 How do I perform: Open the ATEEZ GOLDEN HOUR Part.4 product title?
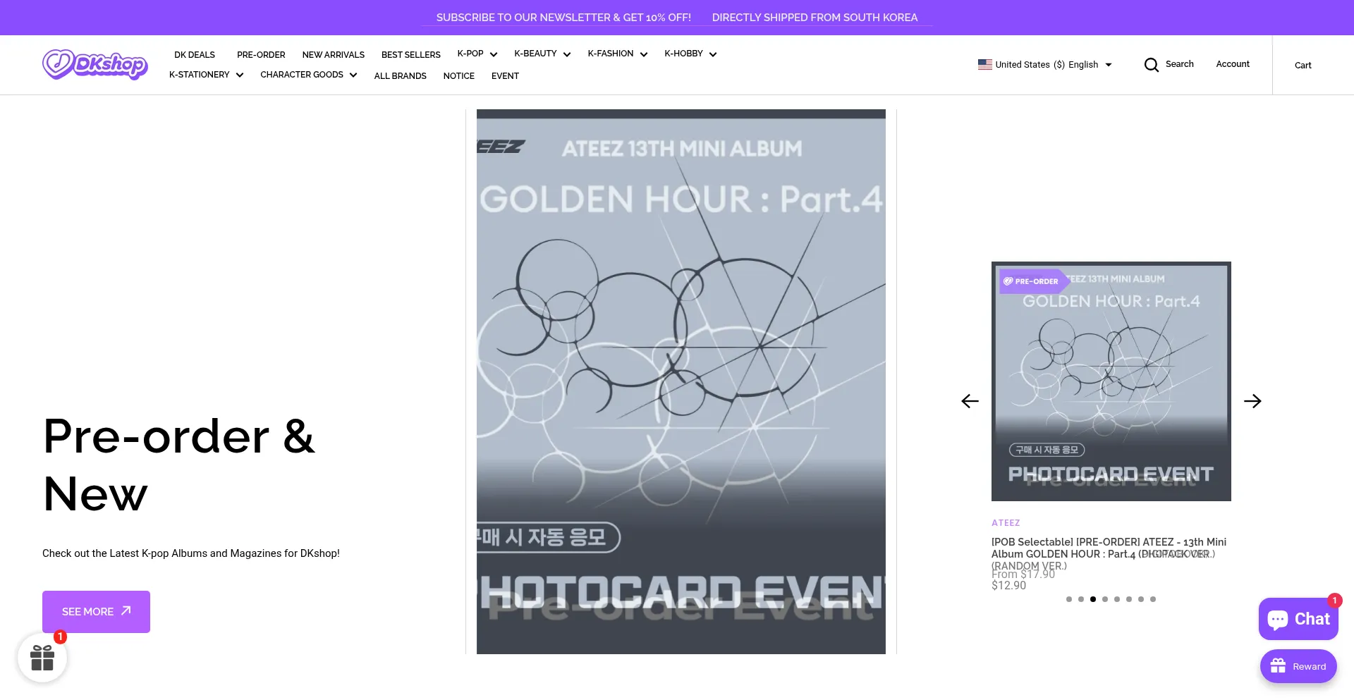pyautogui.click(x=1109, y=553)
